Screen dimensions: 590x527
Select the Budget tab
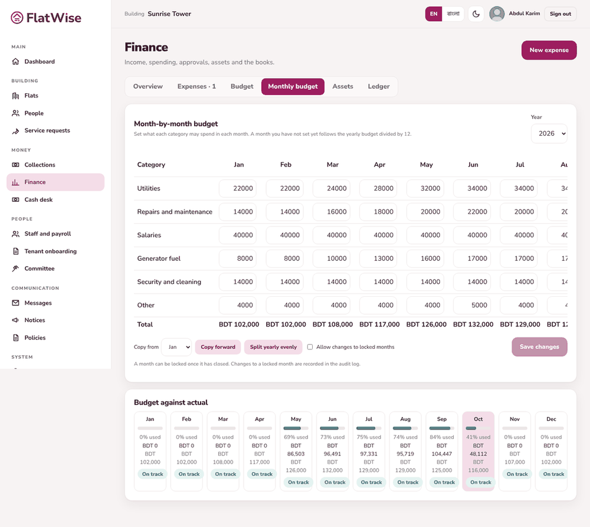pyautogui.click(x=242, y=87)
